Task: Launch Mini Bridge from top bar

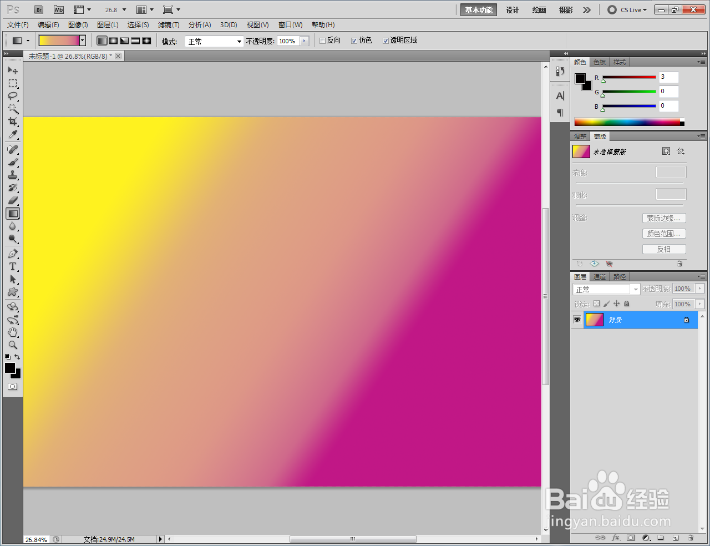Action: click(59, 10)
